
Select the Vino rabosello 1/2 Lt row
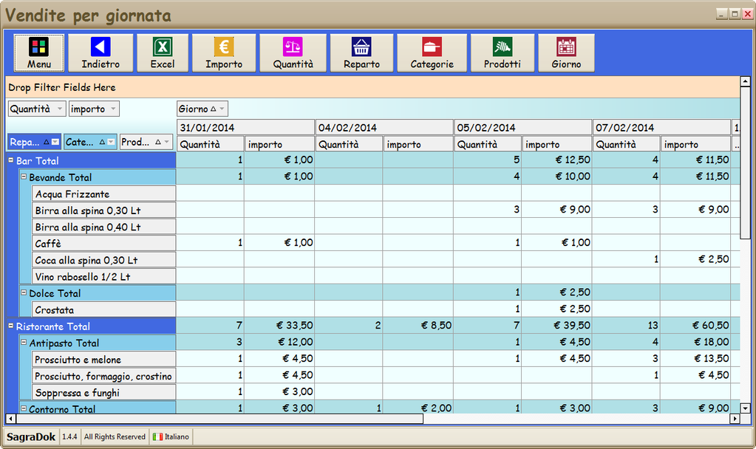pos(103,276)
